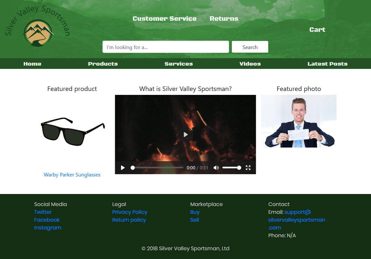Open the Warby Parker Sunglasses link
This screenshot has width=371, height=259.
(x=72, y=175)
